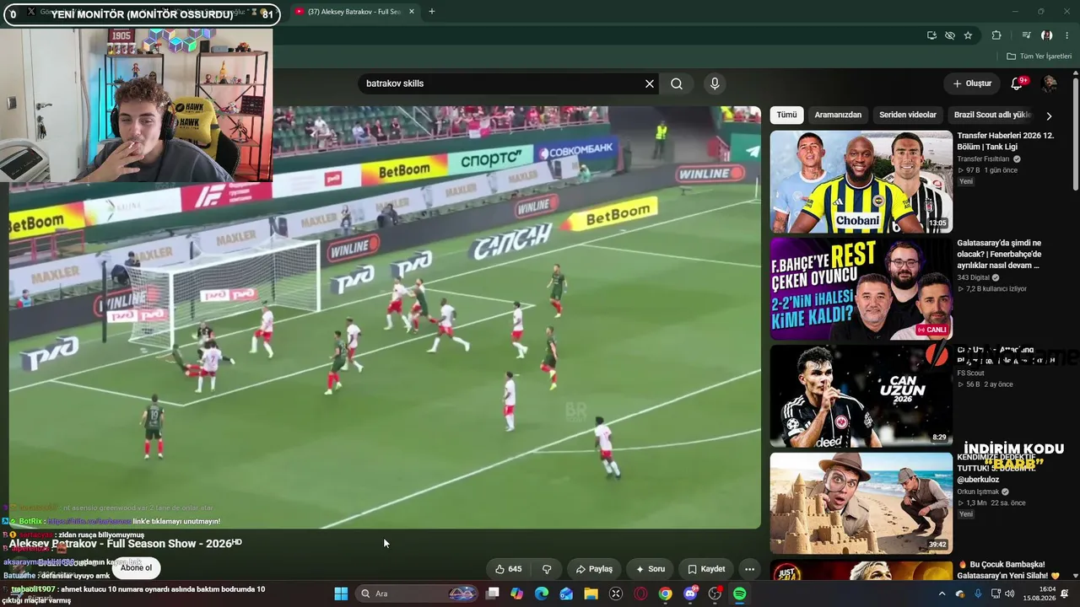The image size is (1080, 607).
Task: Open the Can Uzun 2026 video thumbnail
Action: 861,395
